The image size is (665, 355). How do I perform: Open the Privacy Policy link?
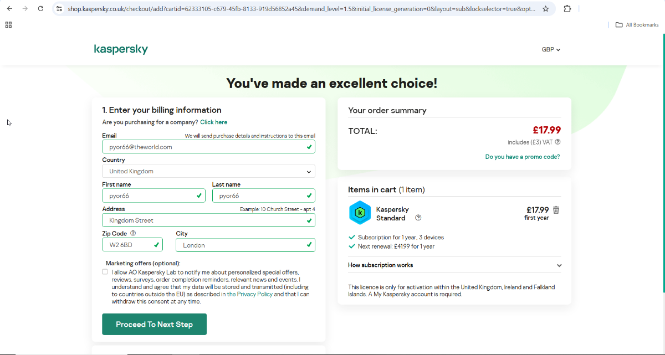[255, 295]
